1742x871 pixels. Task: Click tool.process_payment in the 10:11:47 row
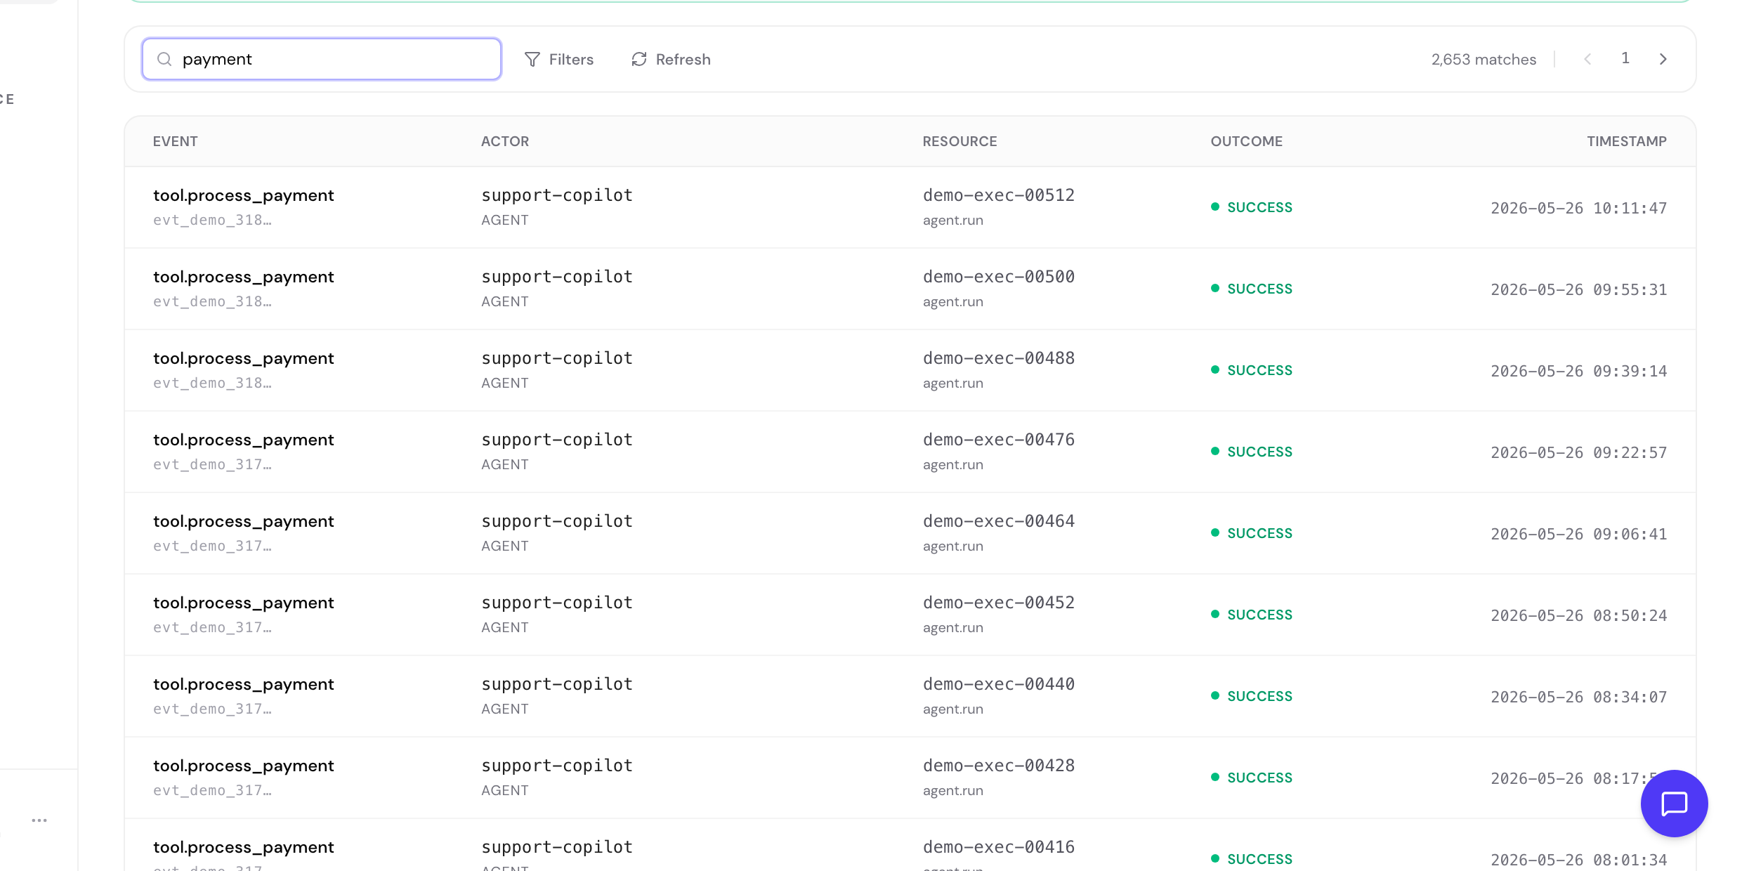click(244, 195)
